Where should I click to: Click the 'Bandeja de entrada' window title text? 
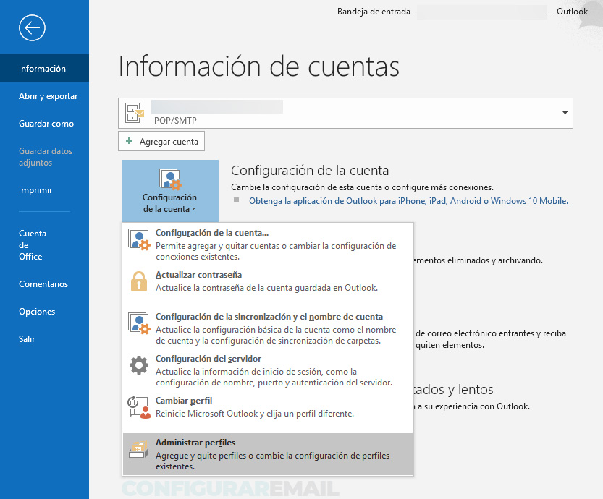click(374, 12)
